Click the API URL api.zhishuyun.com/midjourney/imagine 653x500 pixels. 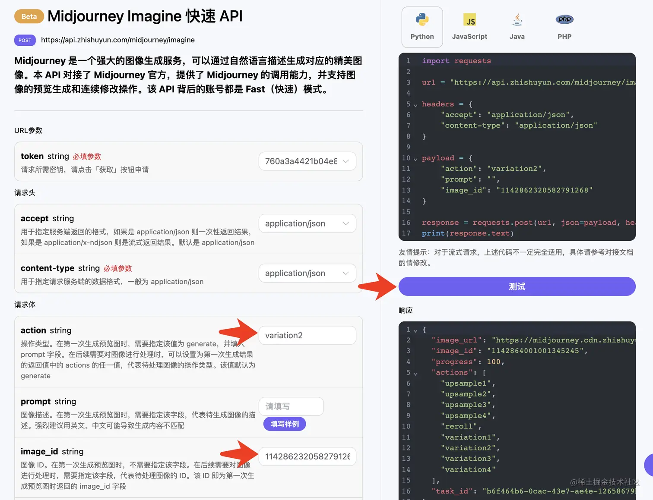click(118, 40)
